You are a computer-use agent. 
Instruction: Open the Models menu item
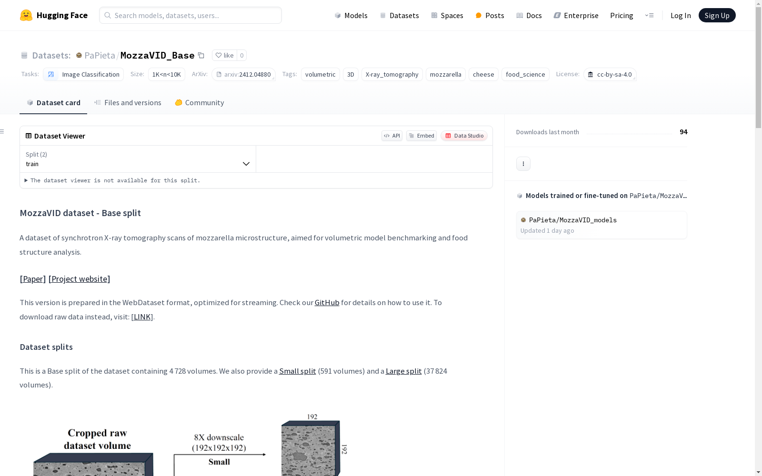pyautogui.click(x=351, y=15)
